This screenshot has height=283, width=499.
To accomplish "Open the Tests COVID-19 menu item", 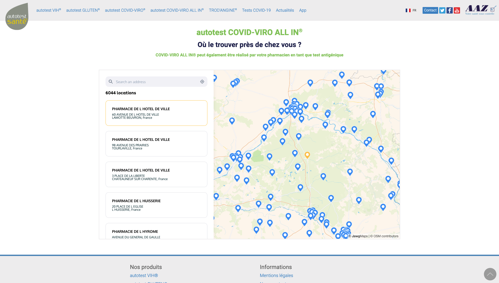I will pos(256,10).
